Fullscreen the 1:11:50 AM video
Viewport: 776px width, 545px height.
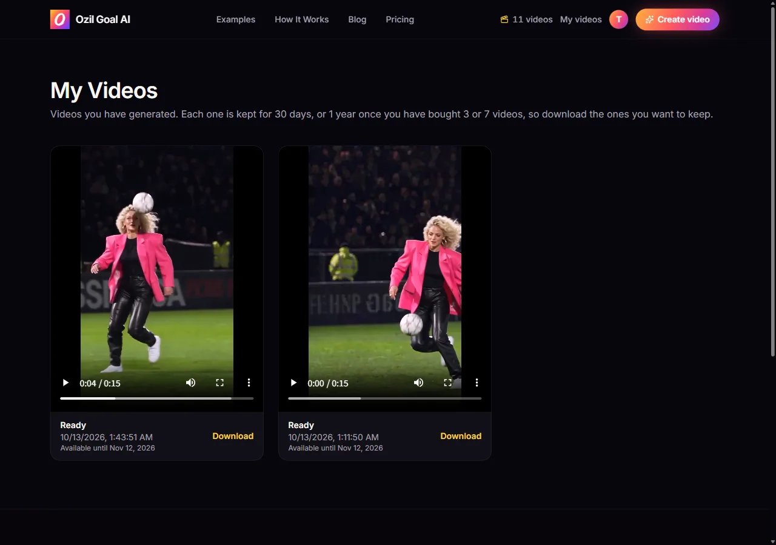447,383
